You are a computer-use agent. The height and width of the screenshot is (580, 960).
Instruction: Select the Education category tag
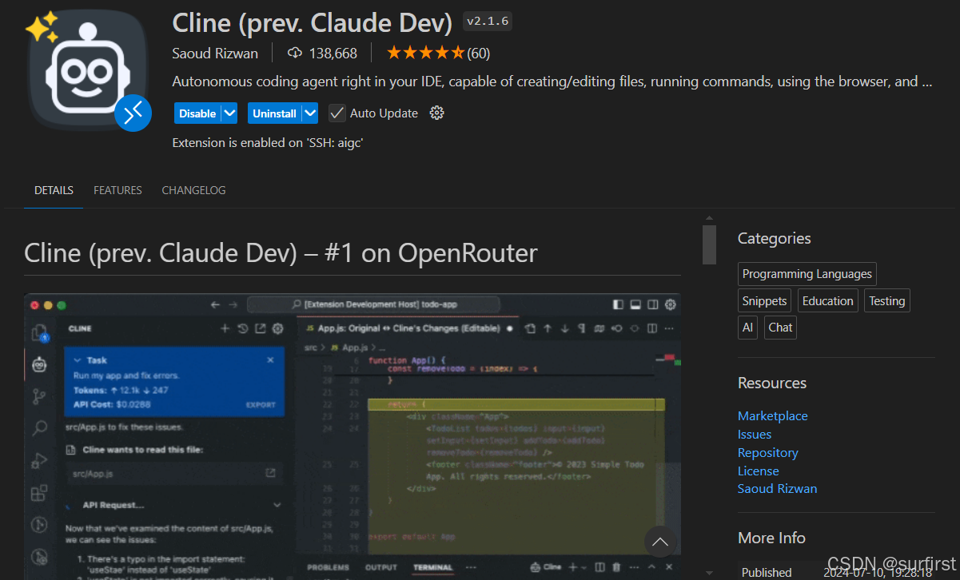(x=827, y=300)
